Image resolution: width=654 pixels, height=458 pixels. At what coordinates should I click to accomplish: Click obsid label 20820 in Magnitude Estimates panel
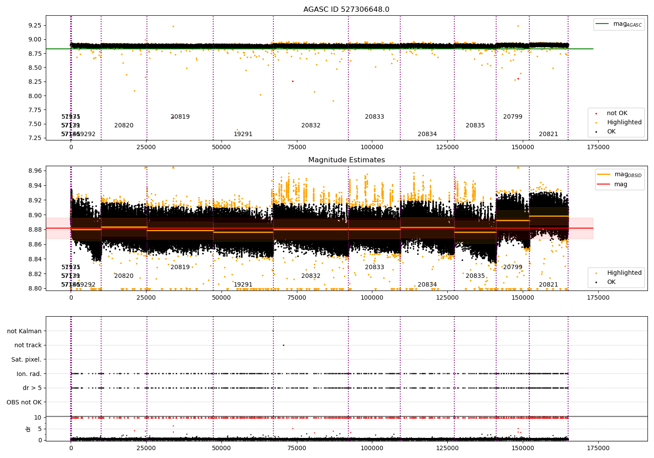point(124,276)
